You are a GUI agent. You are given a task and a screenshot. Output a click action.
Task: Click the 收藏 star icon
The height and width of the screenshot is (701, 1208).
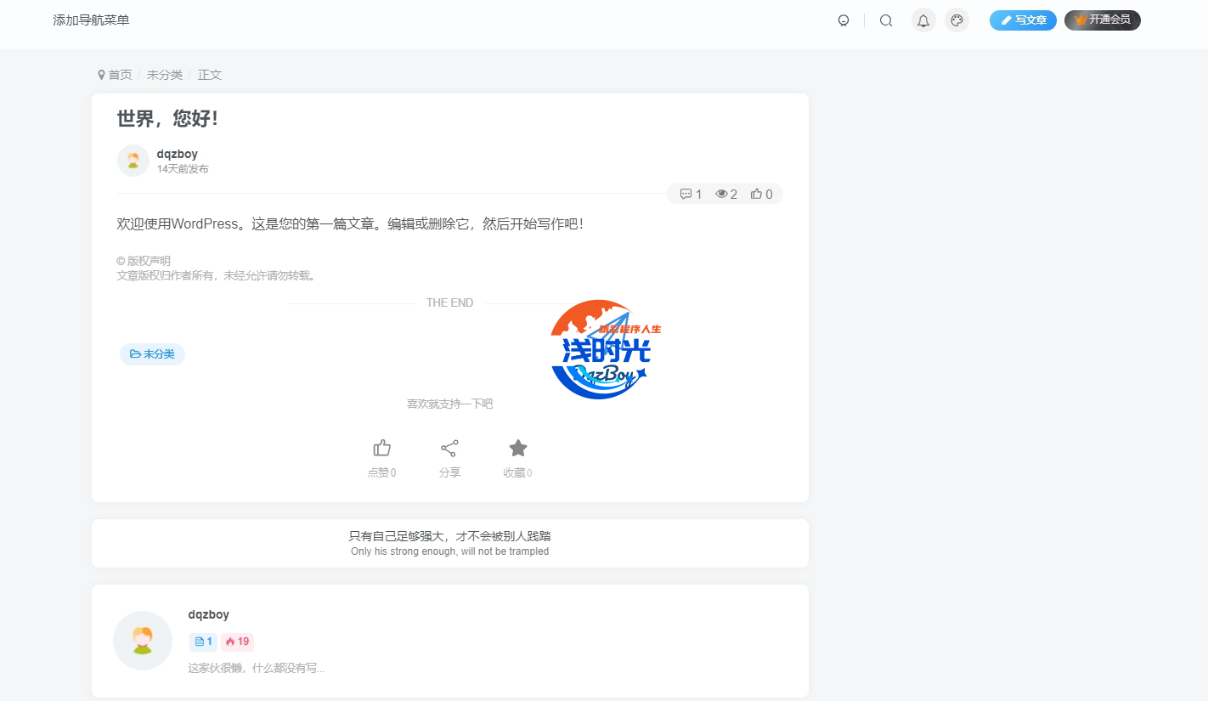(517, 449)
